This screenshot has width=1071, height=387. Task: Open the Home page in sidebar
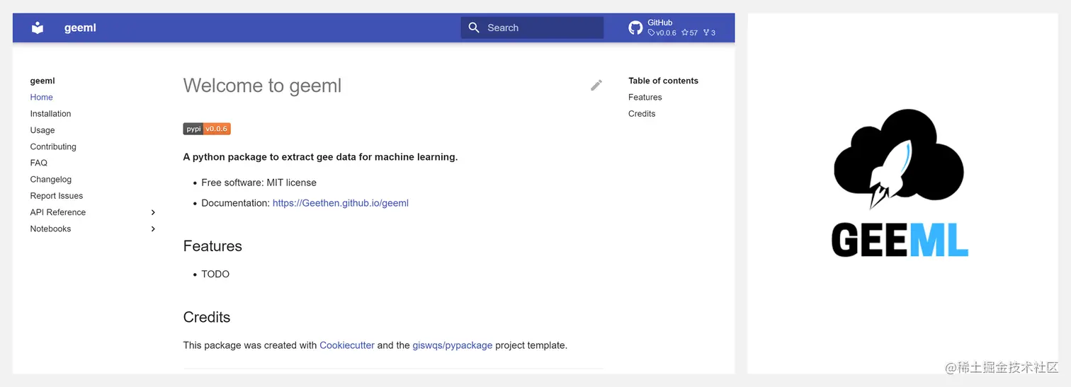(x=42, y=97)
